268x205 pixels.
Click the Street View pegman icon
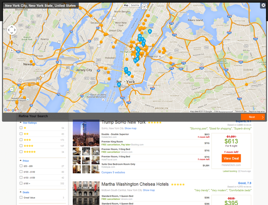point(12,43)
